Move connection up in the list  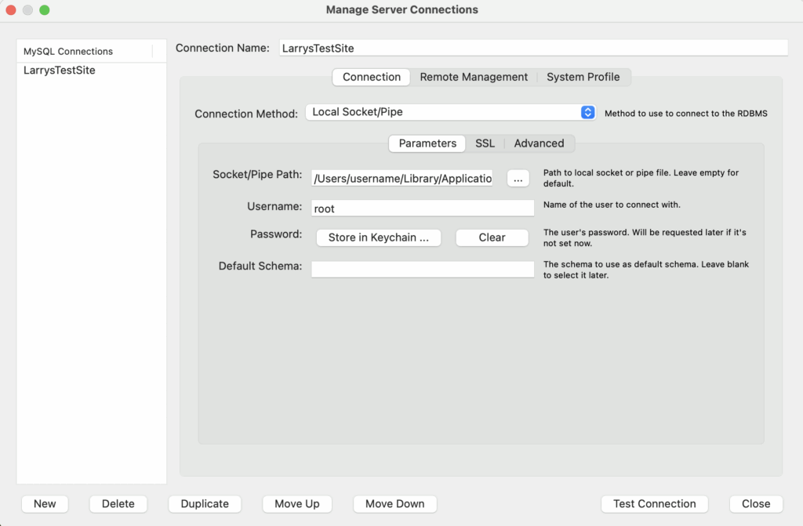point(297,504)
